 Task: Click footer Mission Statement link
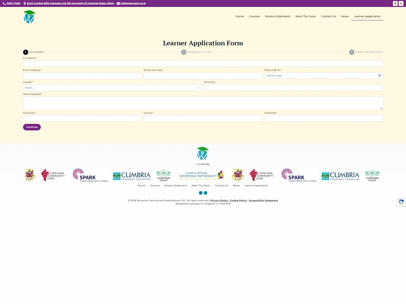coord(176,185)
